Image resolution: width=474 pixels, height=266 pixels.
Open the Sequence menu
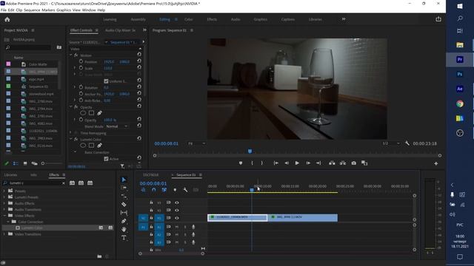pyautogui.click(x=32, y=10)
